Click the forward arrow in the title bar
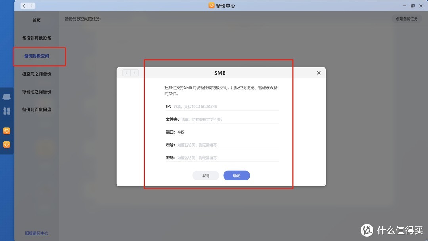428x241 pixels. pyautogui.click(x=31, y=6)
